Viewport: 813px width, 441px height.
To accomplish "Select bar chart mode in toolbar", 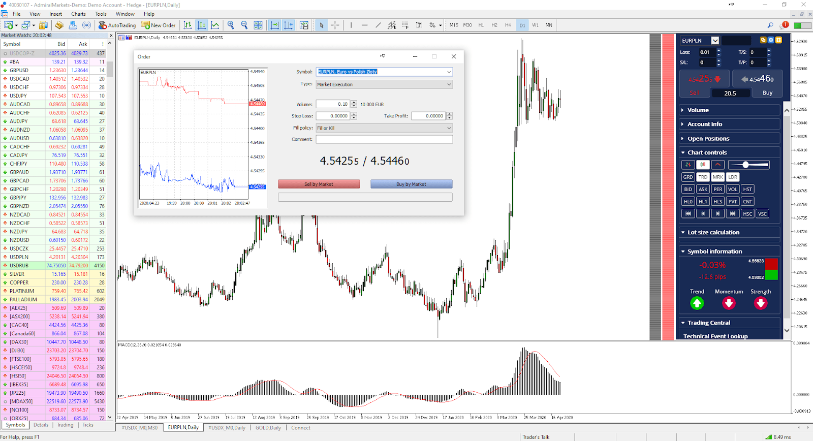I will pos(187,25).
